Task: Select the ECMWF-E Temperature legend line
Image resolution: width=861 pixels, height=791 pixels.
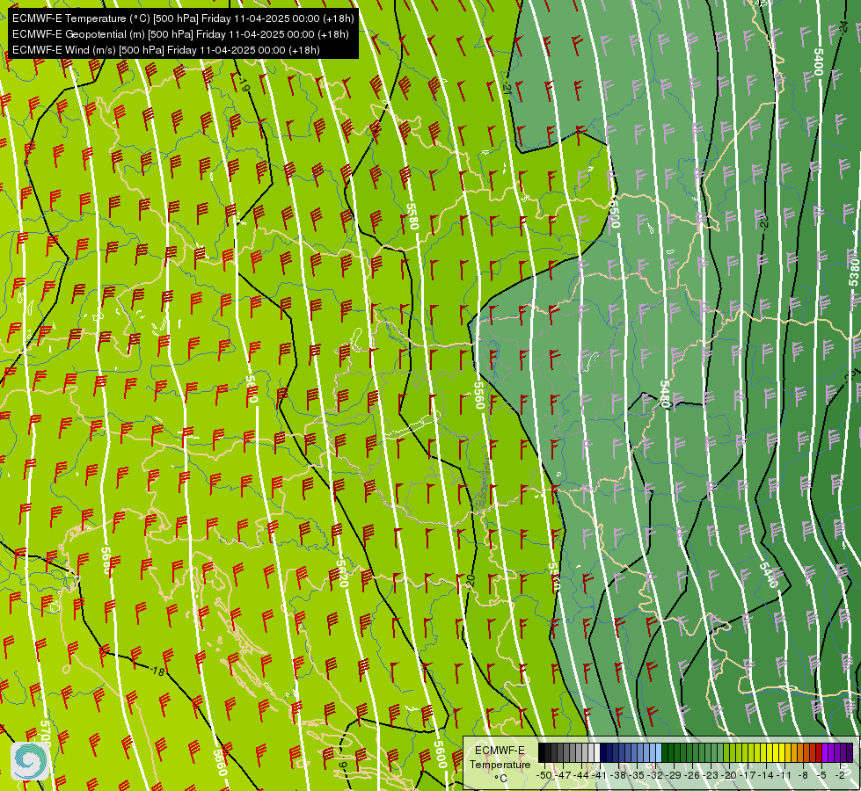Action: pyautogui.click(x=183, y=18)
